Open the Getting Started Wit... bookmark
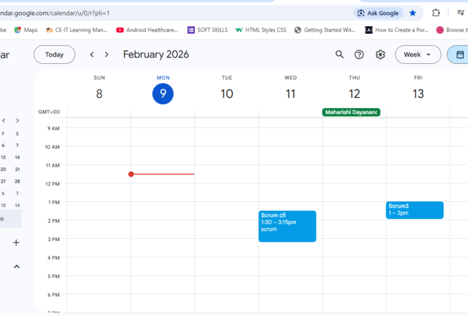The width and height of the screenshot is (468, 316). 325,30
